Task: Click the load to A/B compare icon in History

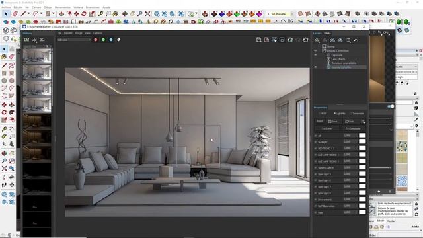Action: point(34,40)
